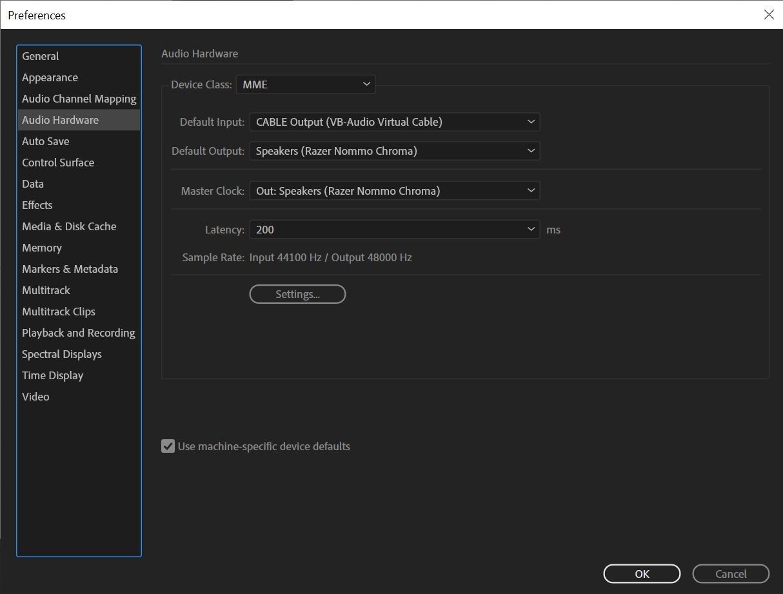Click the Default Input label

point(212,122)
